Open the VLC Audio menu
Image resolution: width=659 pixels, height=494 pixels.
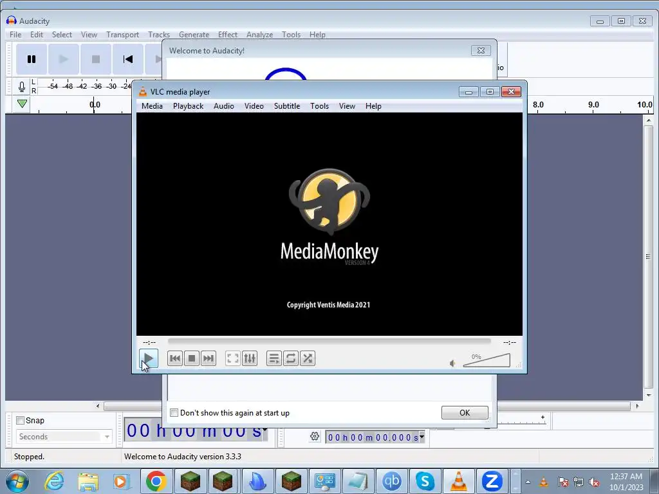[223, 106]
